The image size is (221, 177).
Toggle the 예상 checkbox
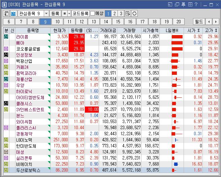coord(92,13)
